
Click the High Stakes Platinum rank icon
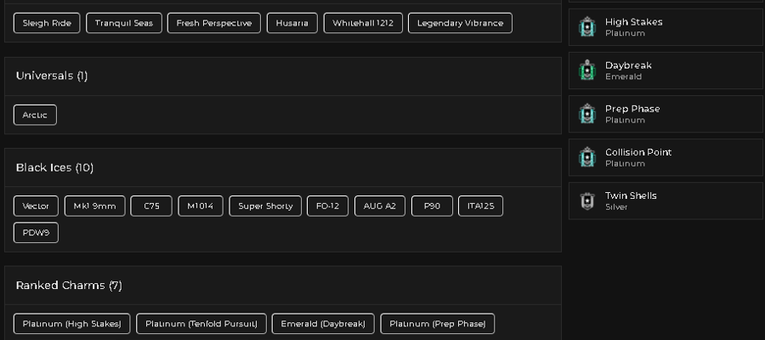(x=586, y=27)
